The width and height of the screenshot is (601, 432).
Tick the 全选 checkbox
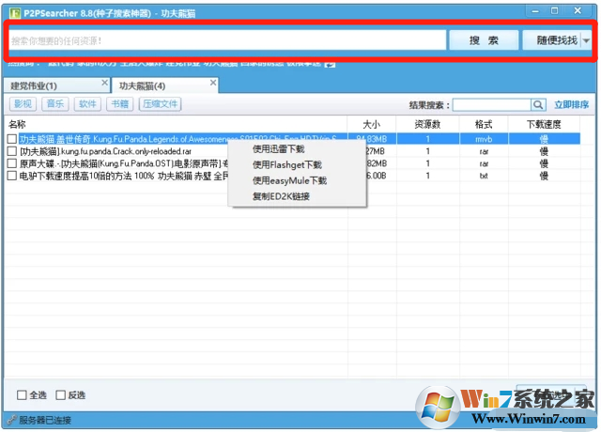22,395
